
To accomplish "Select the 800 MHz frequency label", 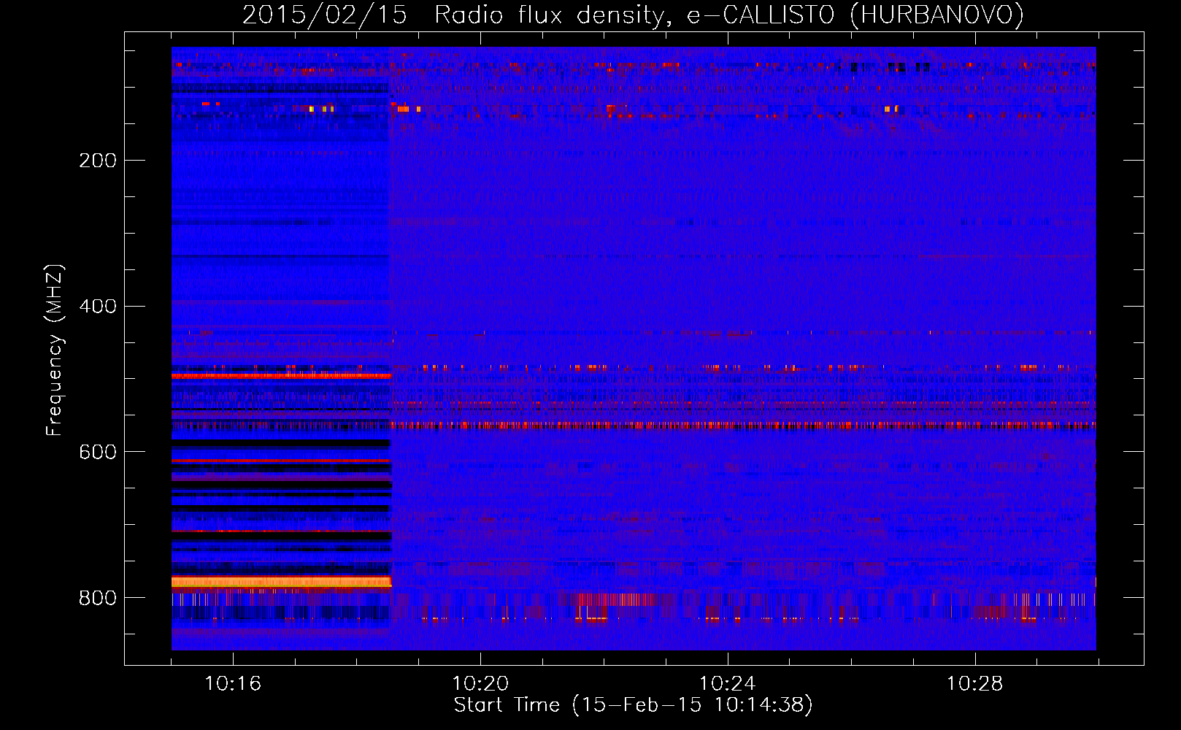I will (x=98, y=599).
